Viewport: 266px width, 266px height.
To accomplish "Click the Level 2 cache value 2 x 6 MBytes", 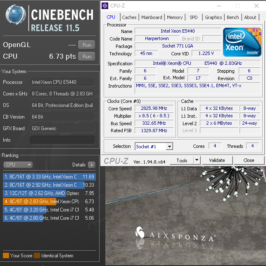I will click(x=219, y=123).
